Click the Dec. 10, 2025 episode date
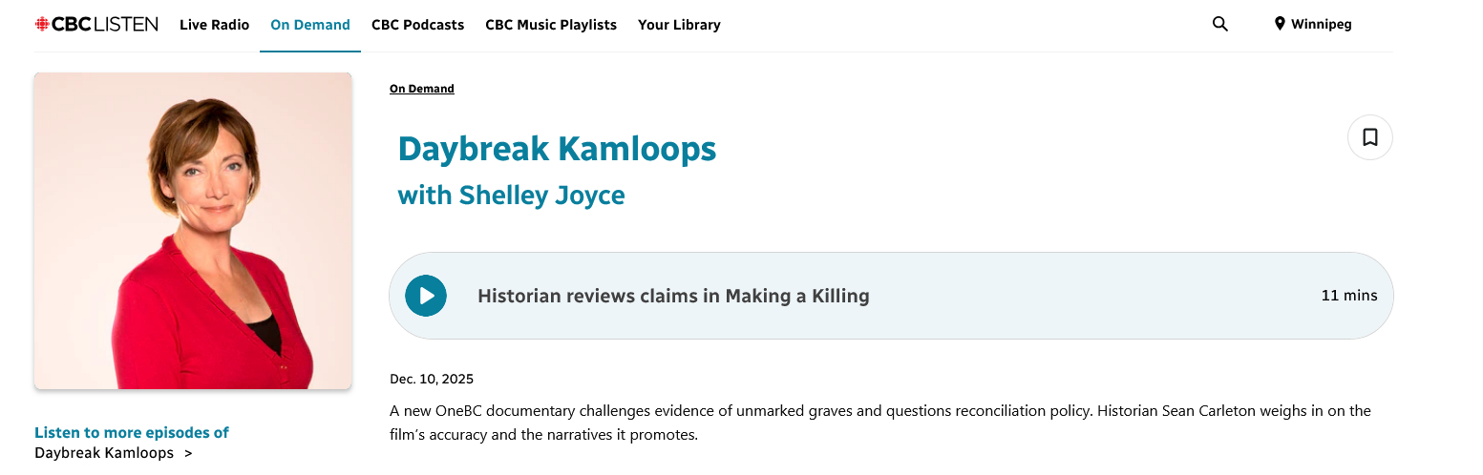The image size is (1483, 475). [x=432, y=379]
